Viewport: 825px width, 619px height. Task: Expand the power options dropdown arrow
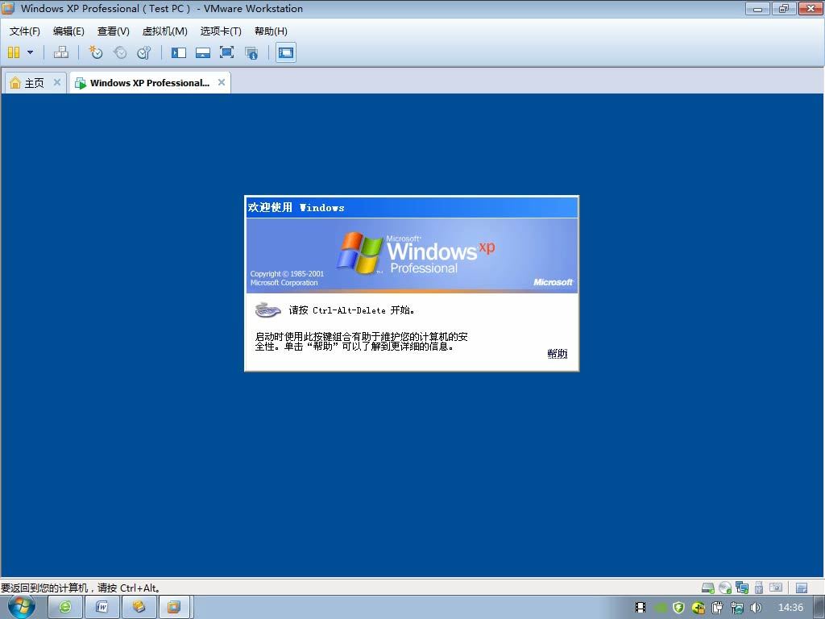[30, 52]
